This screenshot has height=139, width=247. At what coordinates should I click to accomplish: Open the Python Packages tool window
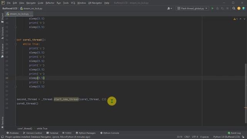86,133
